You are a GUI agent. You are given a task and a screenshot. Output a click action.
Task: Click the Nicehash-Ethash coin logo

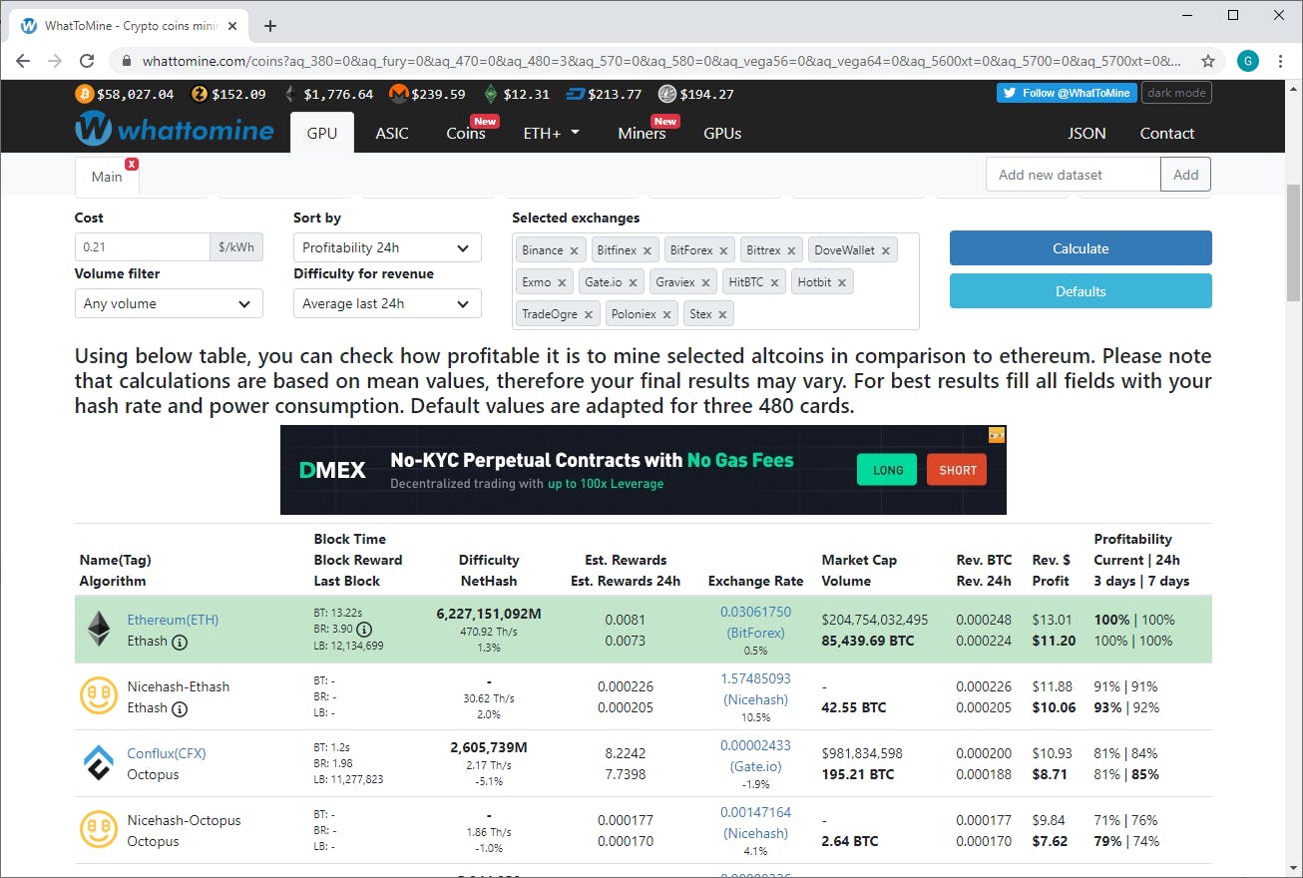(99, 696)
